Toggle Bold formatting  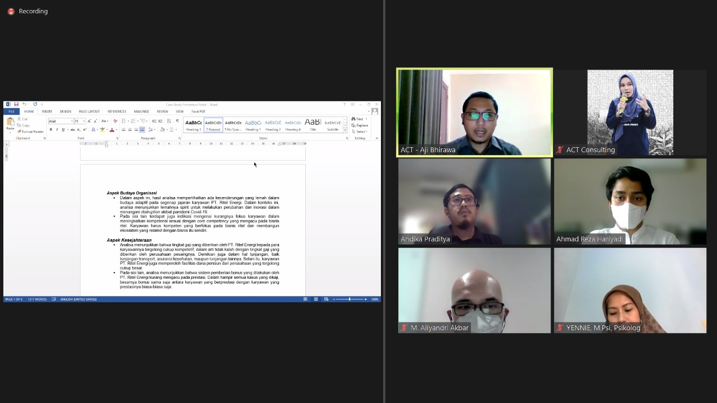[51, 130]
